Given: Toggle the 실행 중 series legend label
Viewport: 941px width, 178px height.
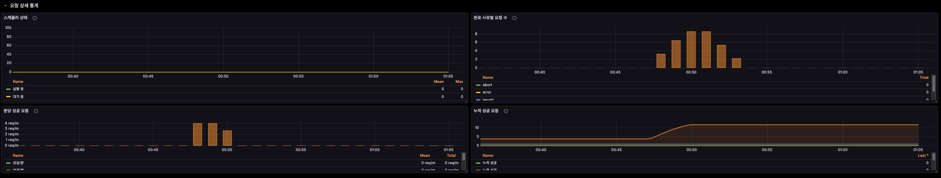Looking at the screenshot, I should tap(18, 89).
